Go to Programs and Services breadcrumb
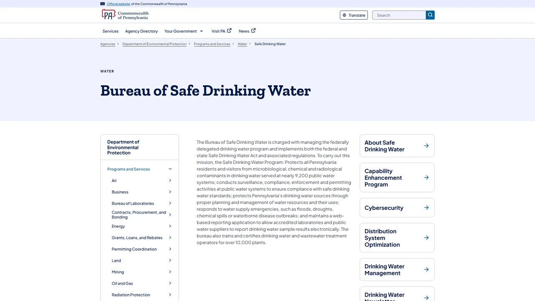Image resolution: width=535 pixels, height=301 pixels. [x=212, y=44]
